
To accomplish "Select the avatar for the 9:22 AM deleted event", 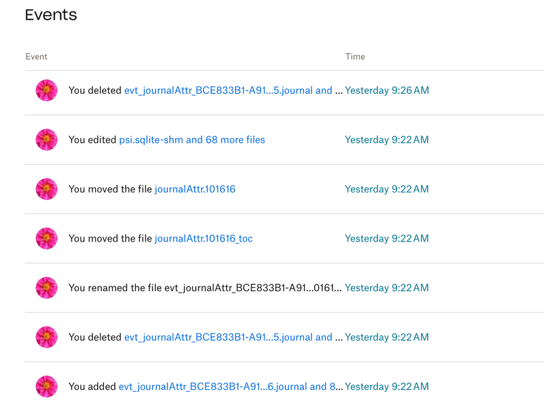I will (x=46, y=337).
